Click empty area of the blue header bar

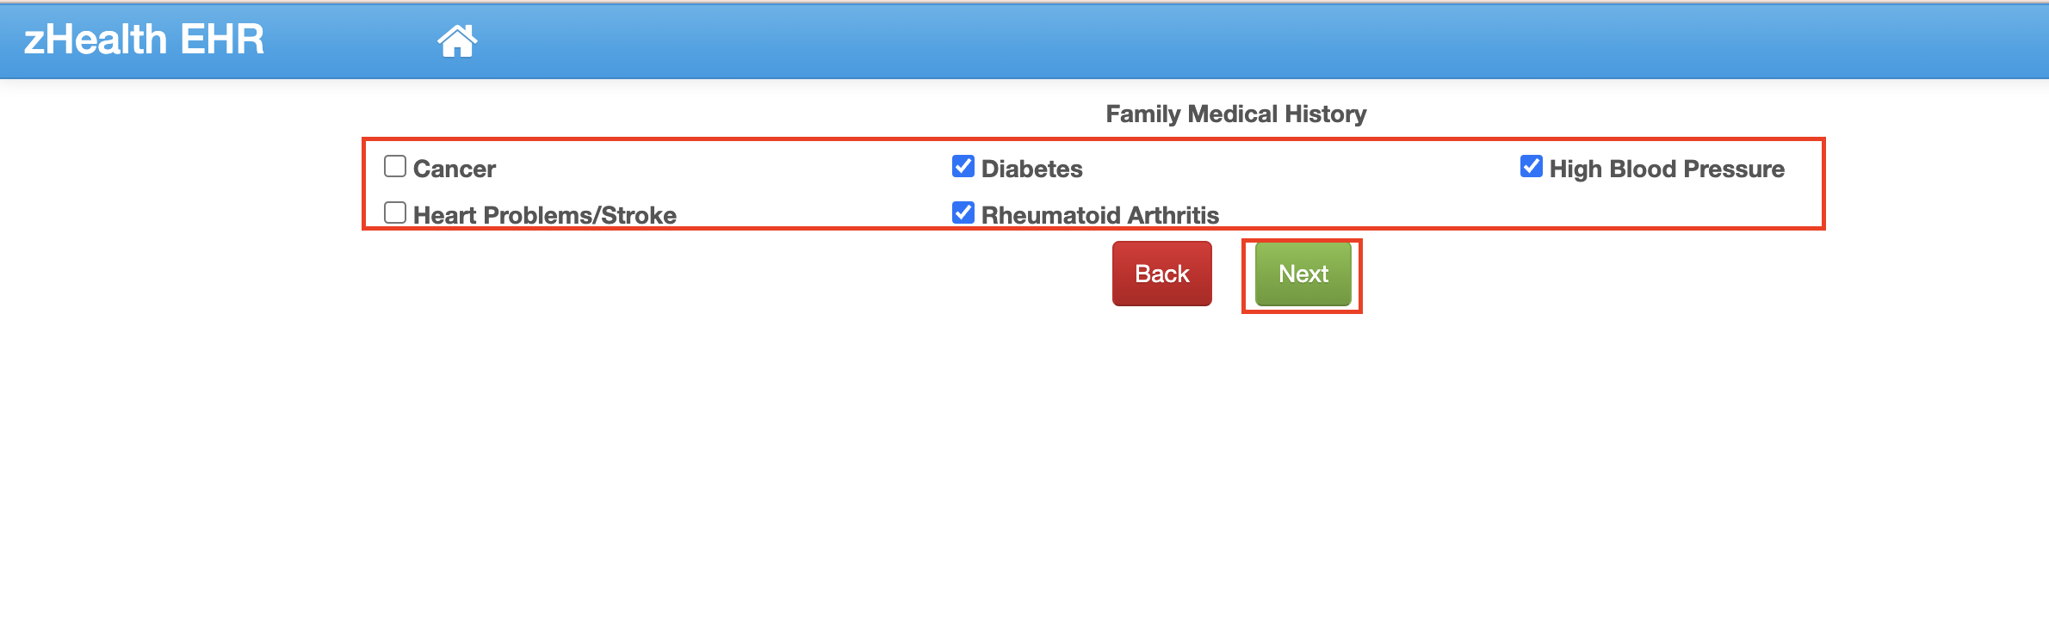[x=1205, y=40]
